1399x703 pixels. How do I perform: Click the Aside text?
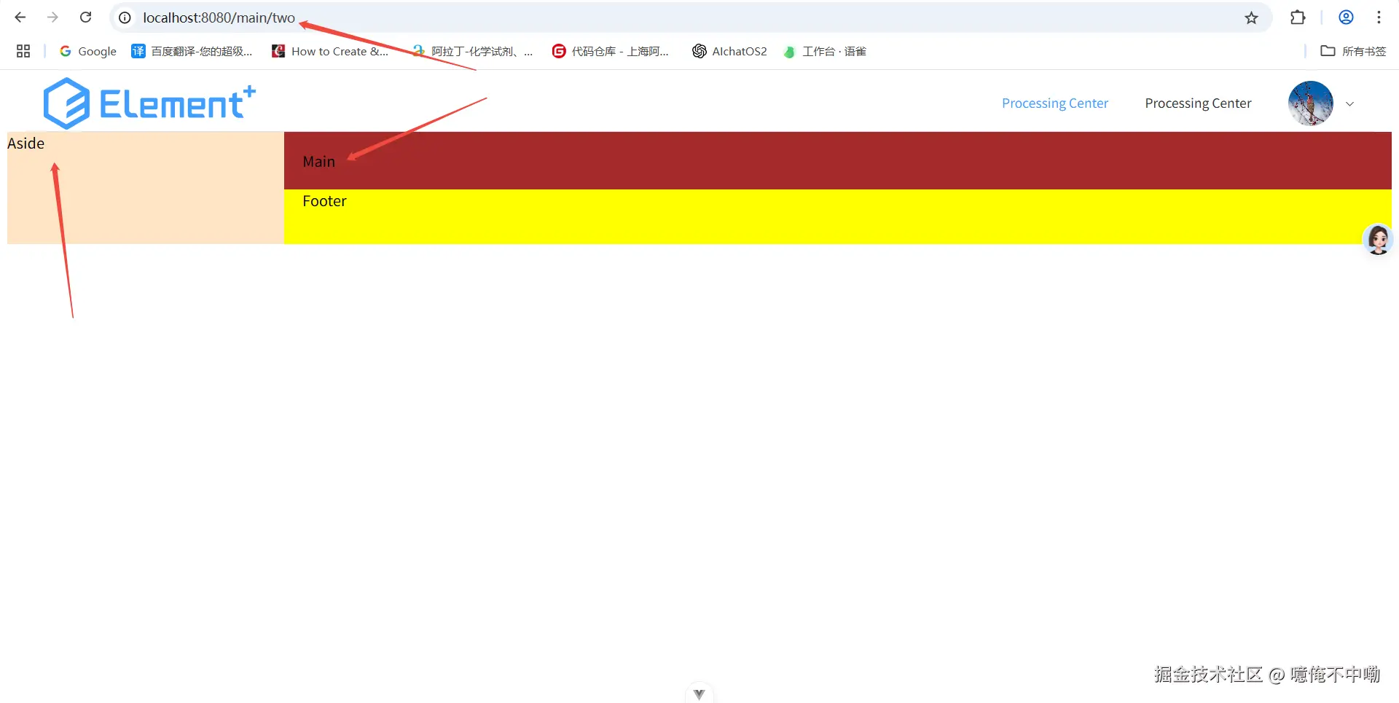(x=26, y=144)
